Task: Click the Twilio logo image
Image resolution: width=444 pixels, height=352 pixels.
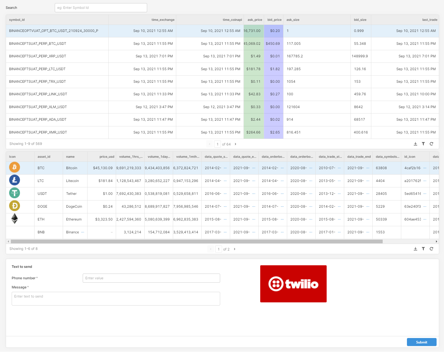Action: coord(293,284)
